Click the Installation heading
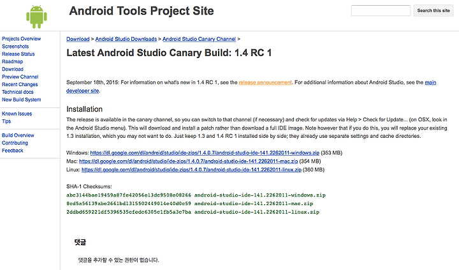459x270 pixels. [x=84, y=109]
